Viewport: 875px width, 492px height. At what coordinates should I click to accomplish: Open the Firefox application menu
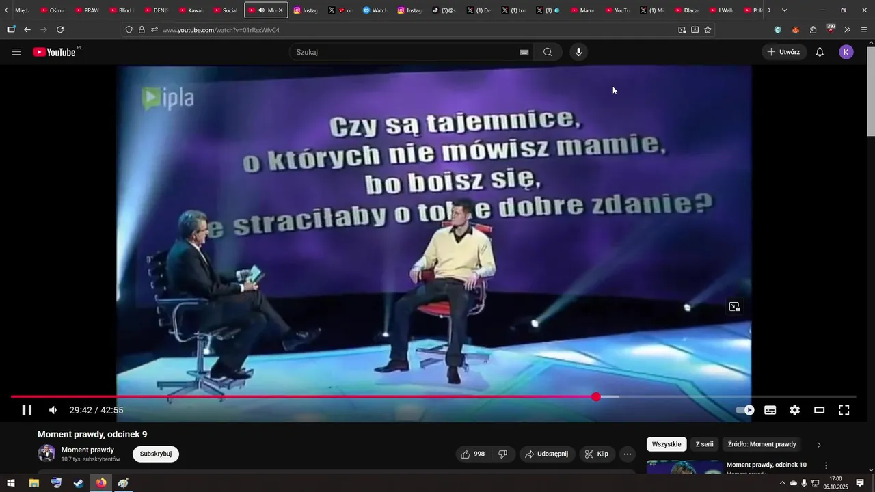[x=864, y=30]
